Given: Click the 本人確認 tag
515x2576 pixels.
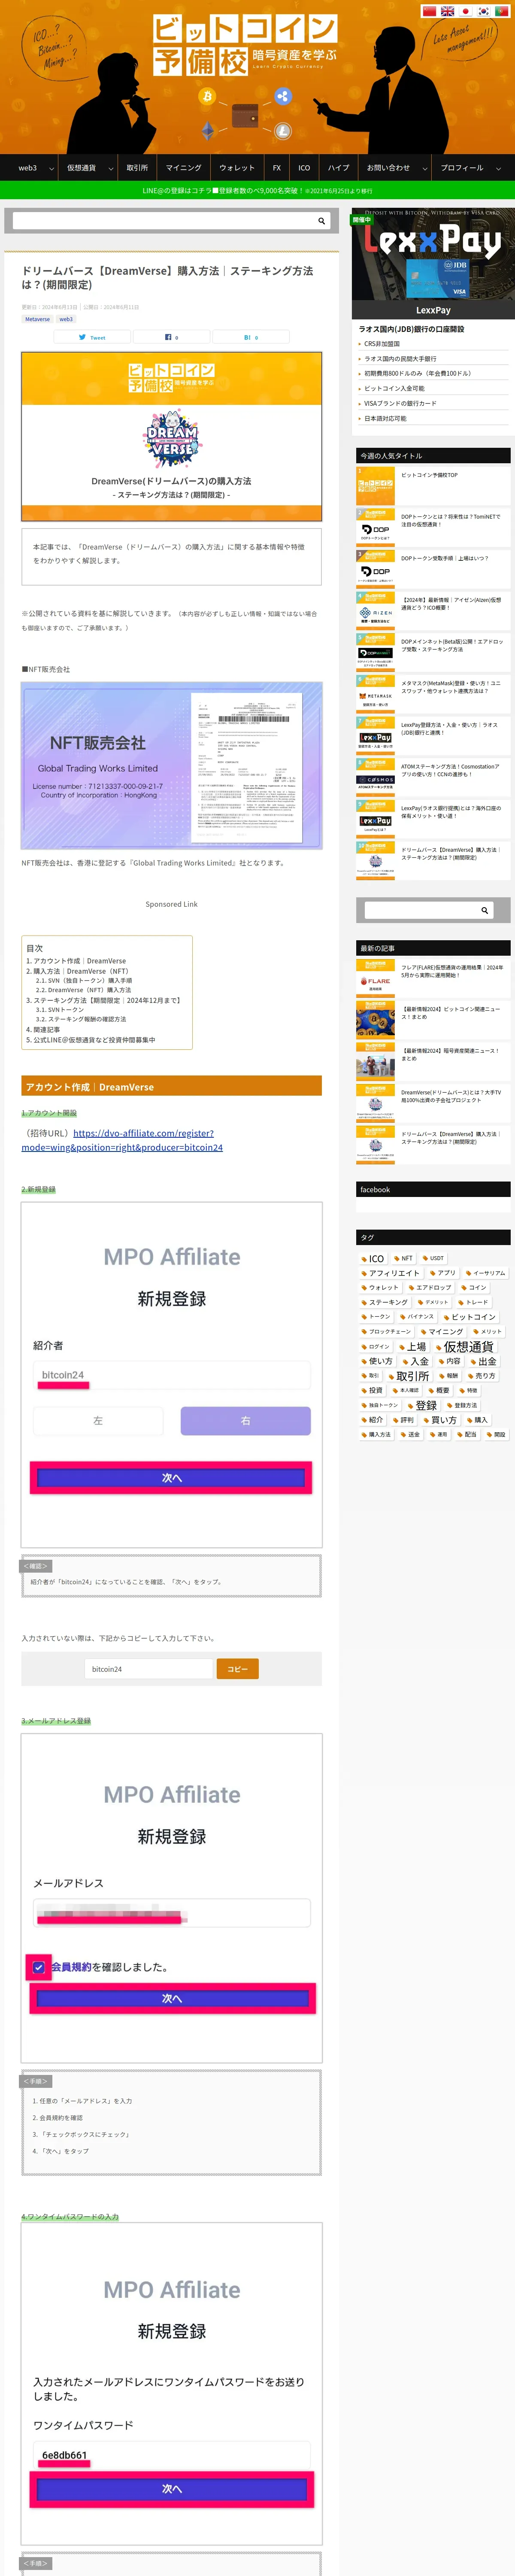Looking at the screenshot, I should click(x=406, y=1390).
